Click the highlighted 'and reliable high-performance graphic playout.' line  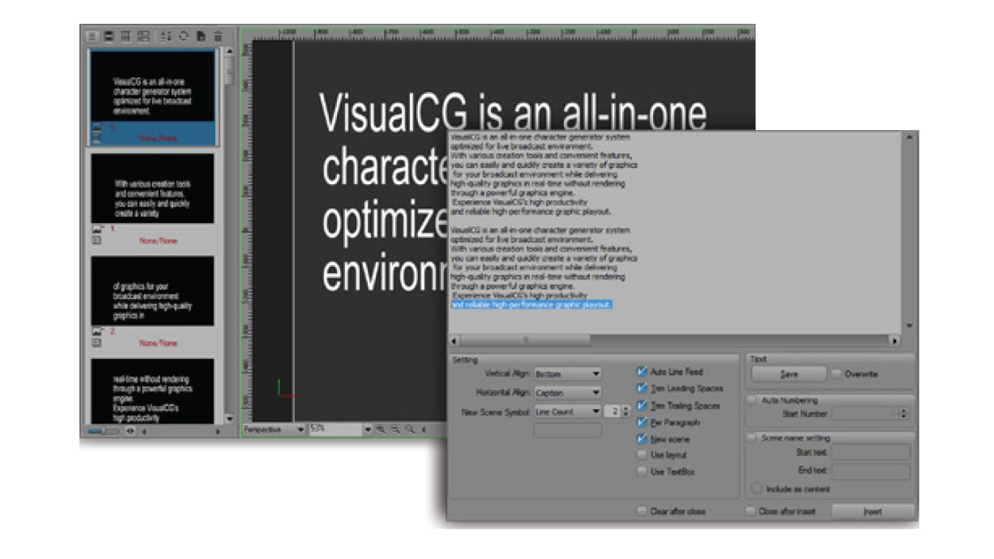[x=532, y=304]
